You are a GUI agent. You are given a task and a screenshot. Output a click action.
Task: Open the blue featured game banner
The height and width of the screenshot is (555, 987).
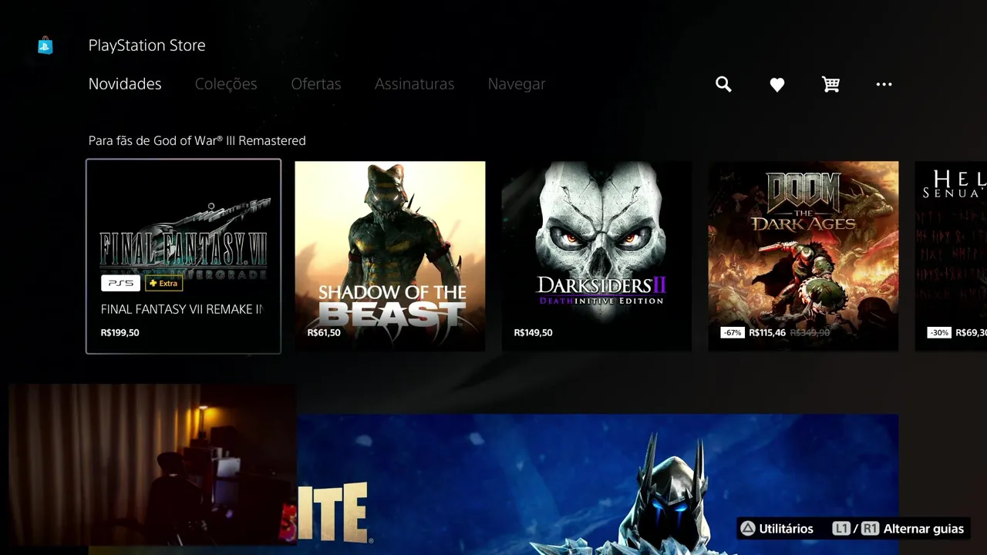tap(598, 484)
